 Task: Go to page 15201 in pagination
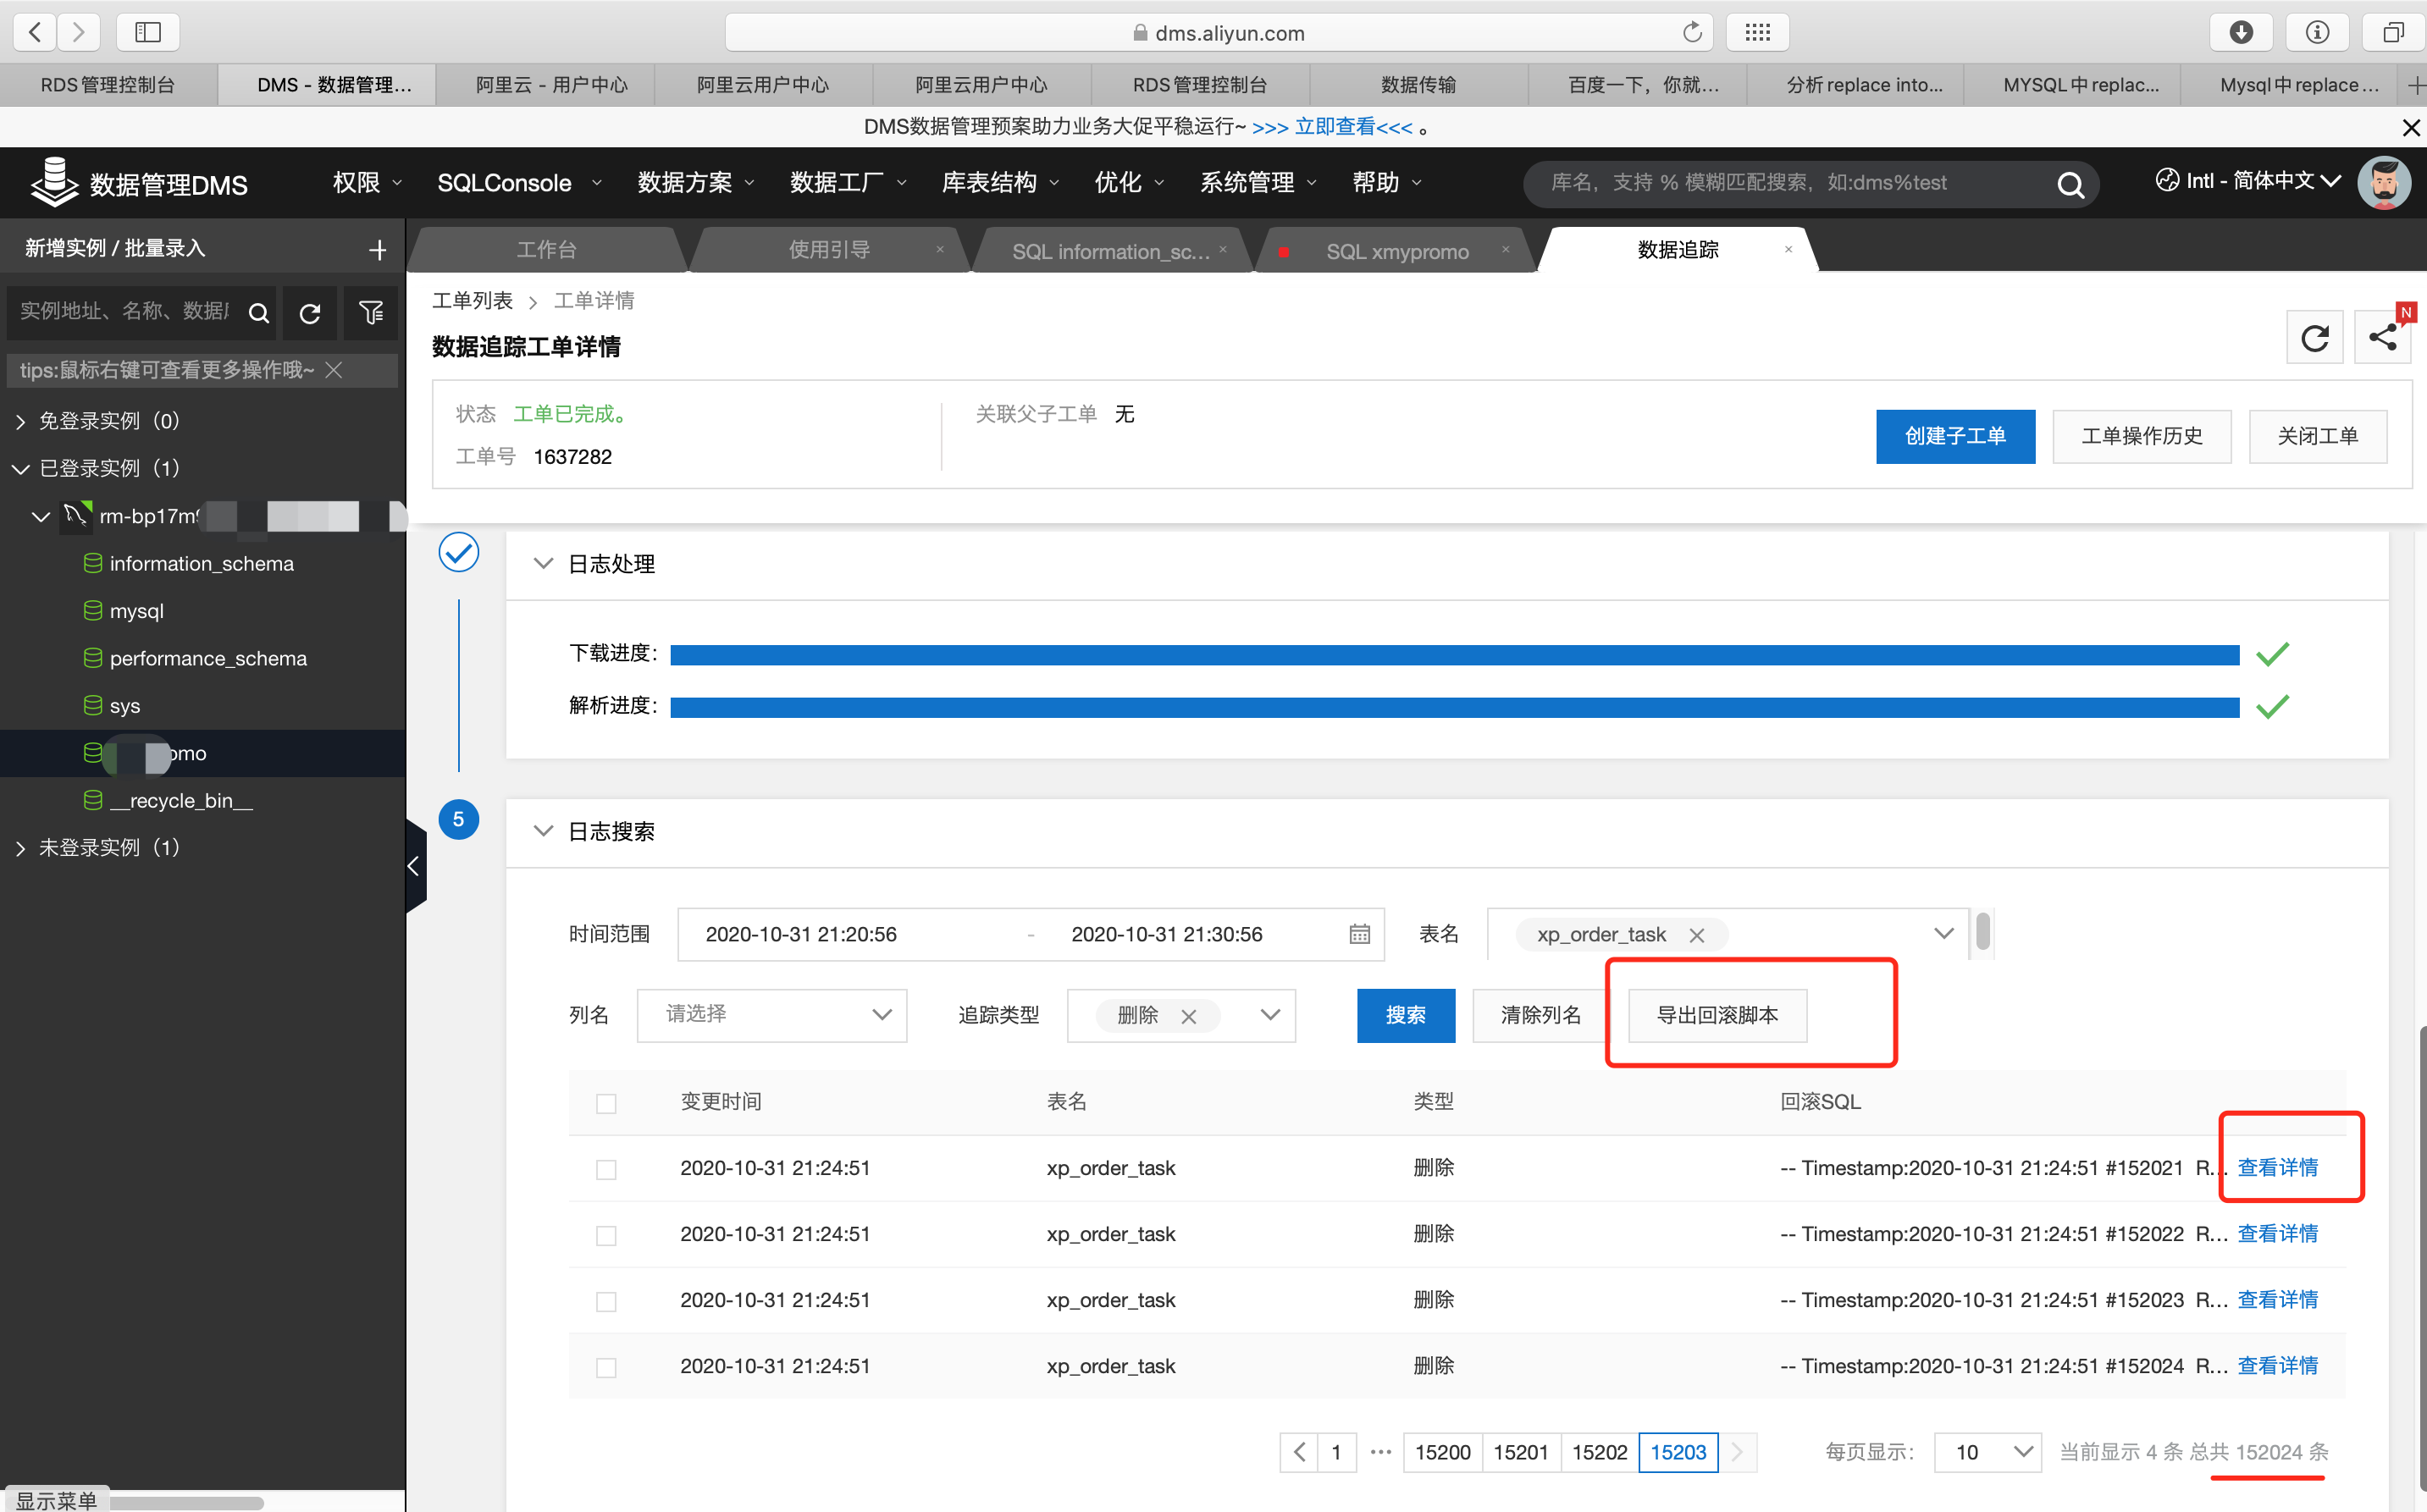click(1521, 1452)
